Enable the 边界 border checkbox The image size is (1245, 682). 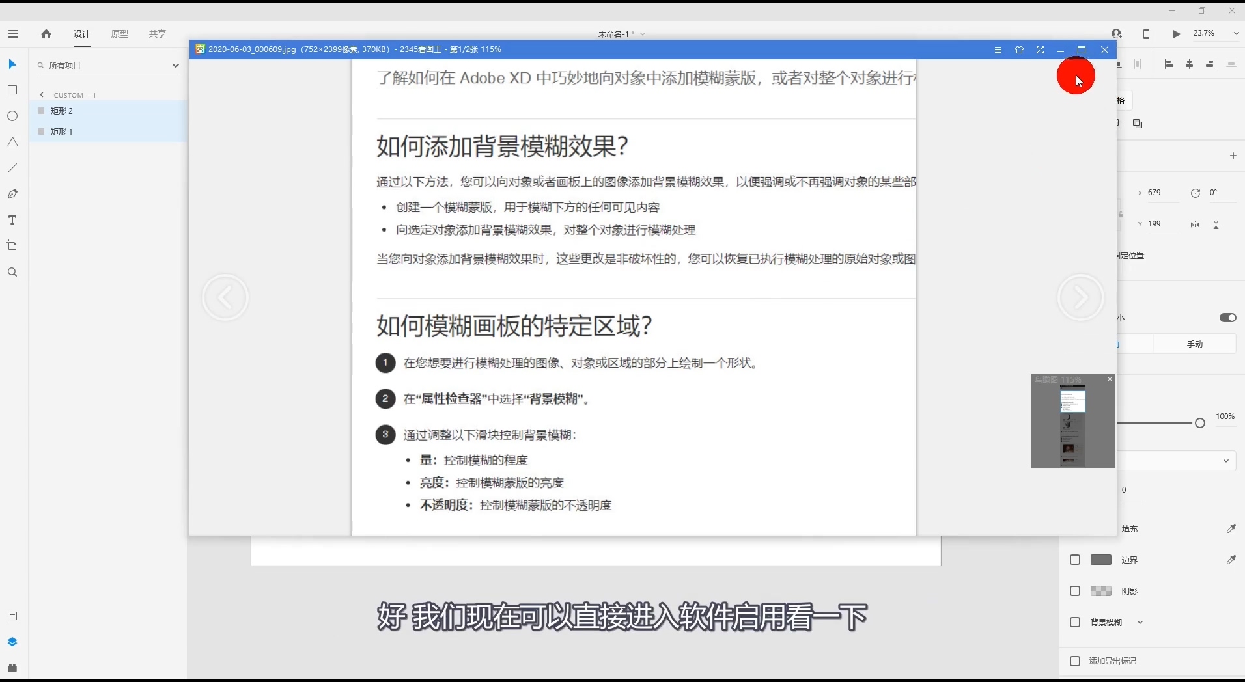1075,560
